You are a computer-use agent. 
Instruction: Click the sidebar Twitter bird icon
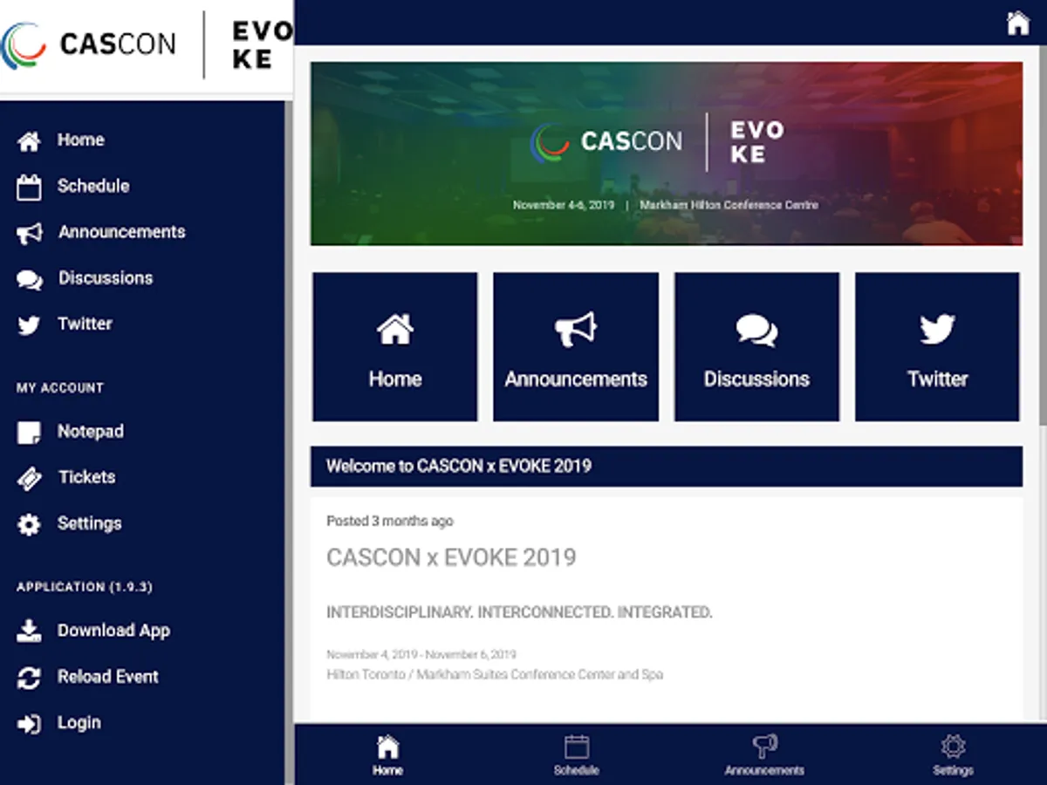pyautogui.click(x=29, y=325)
